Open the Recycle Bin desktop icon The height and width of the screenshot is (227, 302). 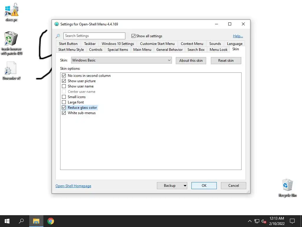tap(287, 188)
